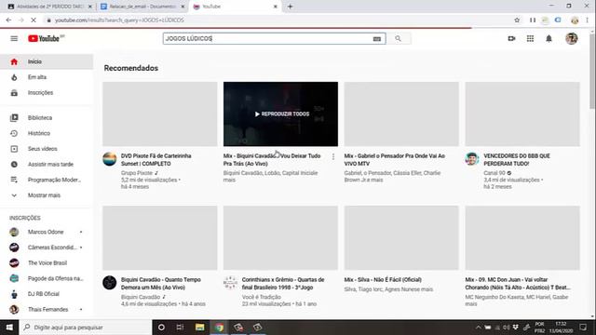Click the address bar URL
Screen dimensions: 596x335
(119, 20)
